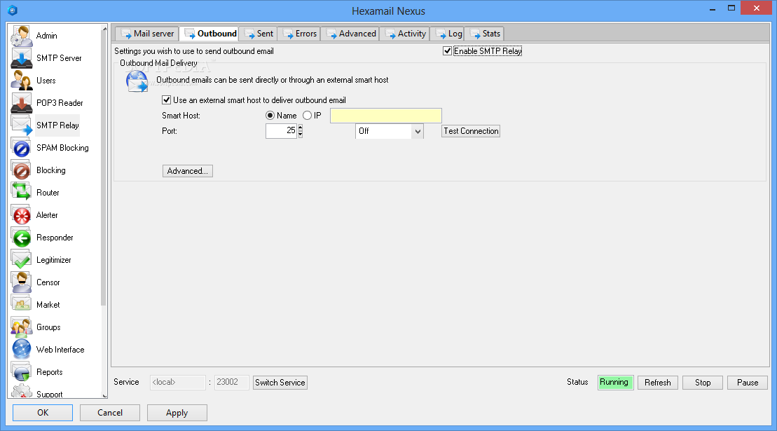This screenshot has width=777, height=431.
Task: Switch to the Stats tab
Action: coord(485,34)
